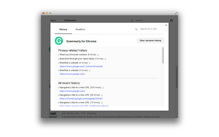Delete trash icon for 78 times entry
This screenshot has width=219, height=137.
coord(102,103)
